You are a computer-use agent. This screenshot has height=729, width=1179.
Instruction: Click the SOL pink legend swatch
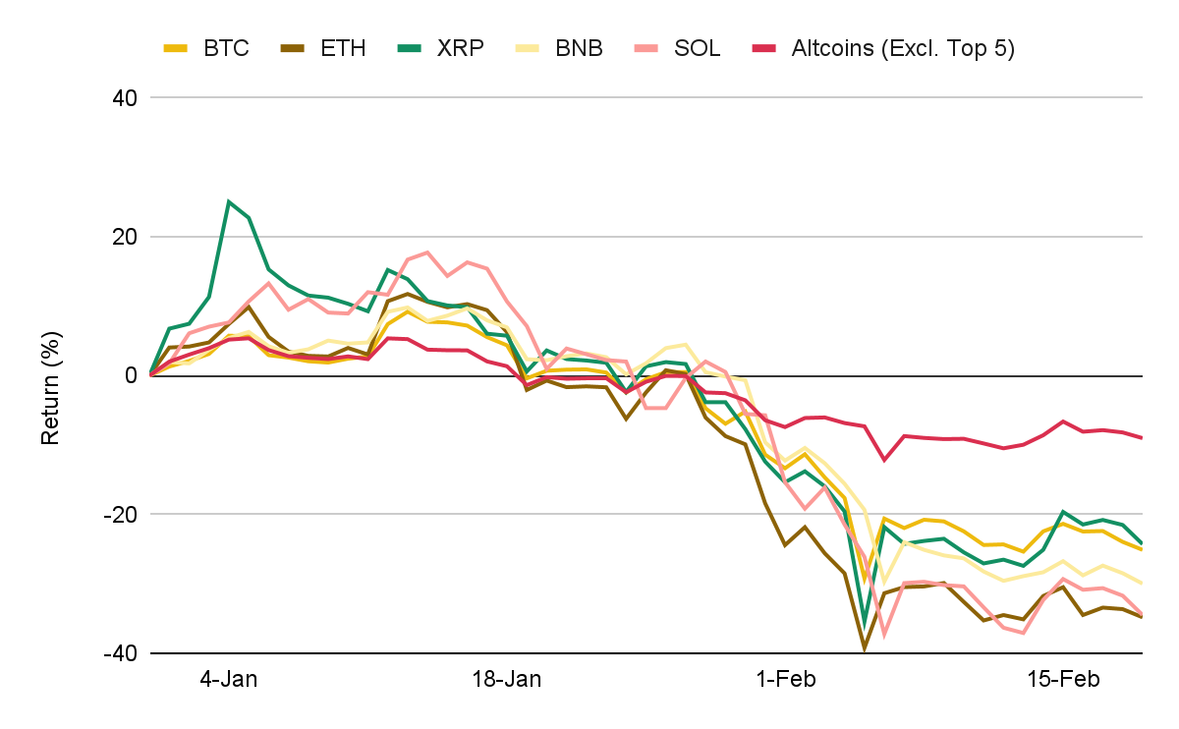click(x=646, y=47)
